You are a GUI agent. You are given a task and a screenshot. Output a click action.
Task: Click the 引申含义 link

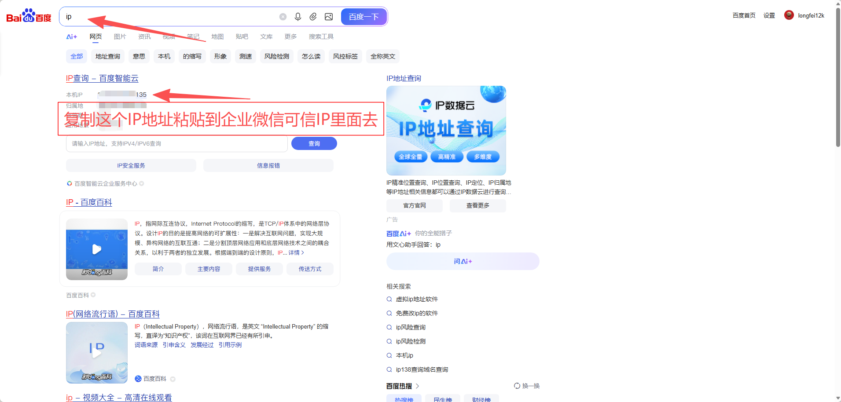coord(174,345)
